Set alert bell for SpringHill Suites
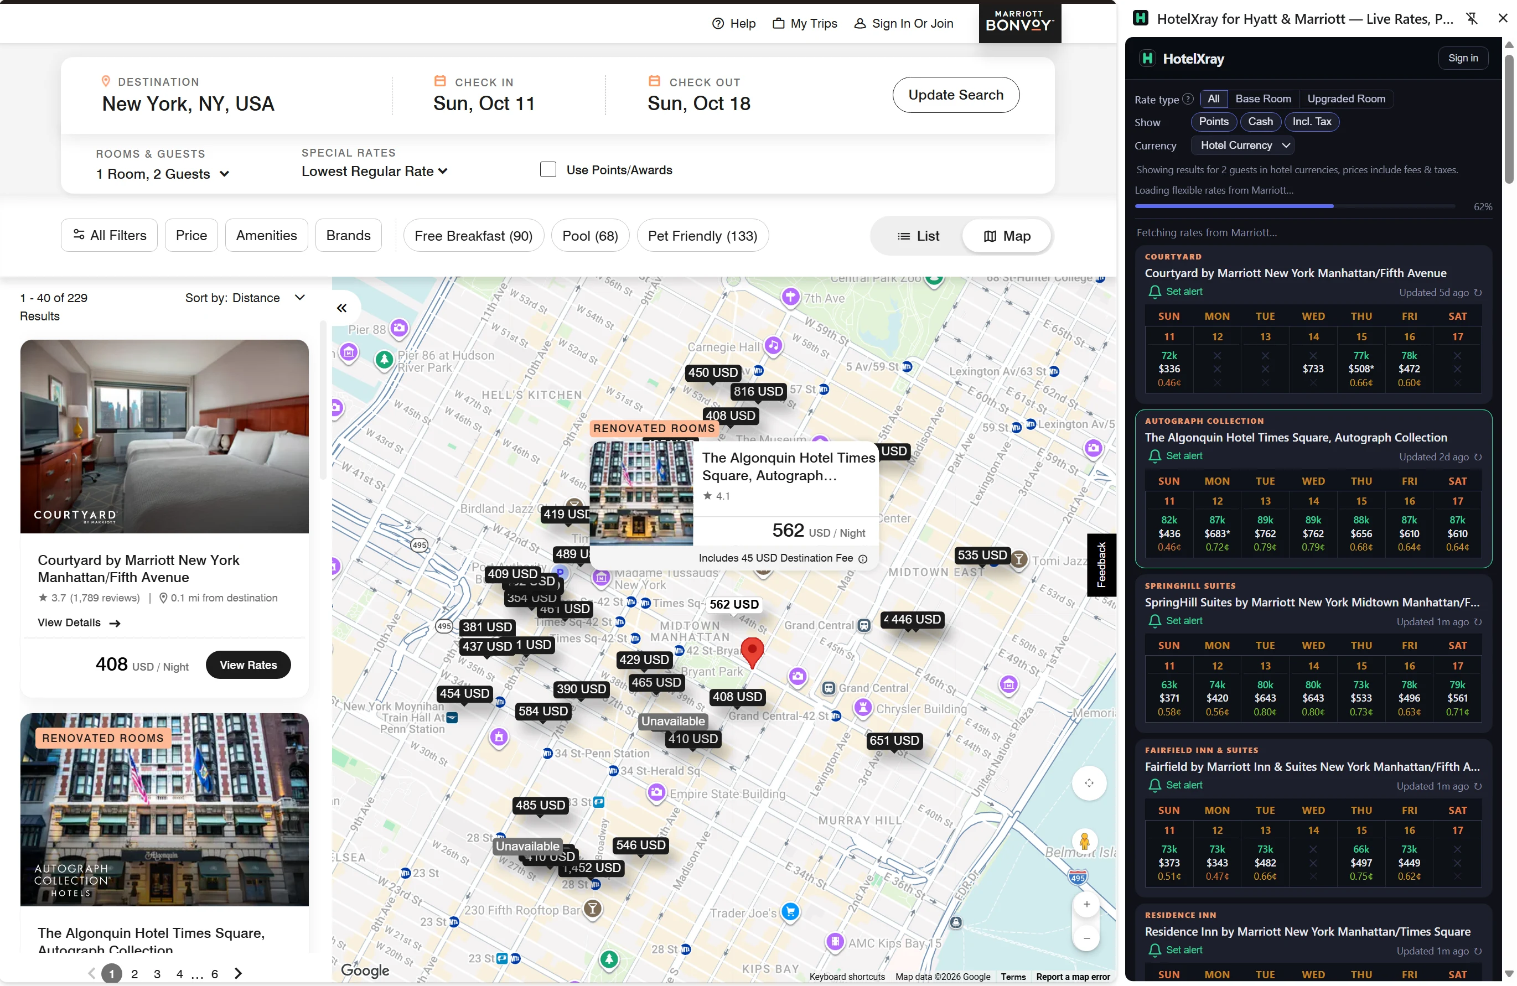The image size is (1517, 986). coord(1154,621)
